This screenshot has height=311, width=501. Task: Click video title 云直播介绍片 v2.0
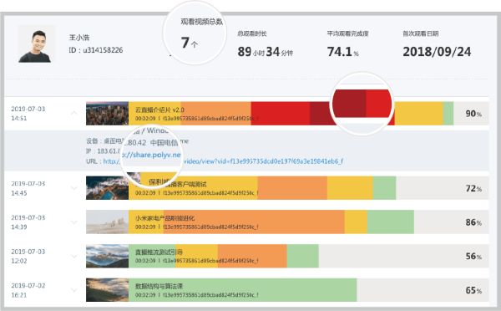click(x=159, y=110)
